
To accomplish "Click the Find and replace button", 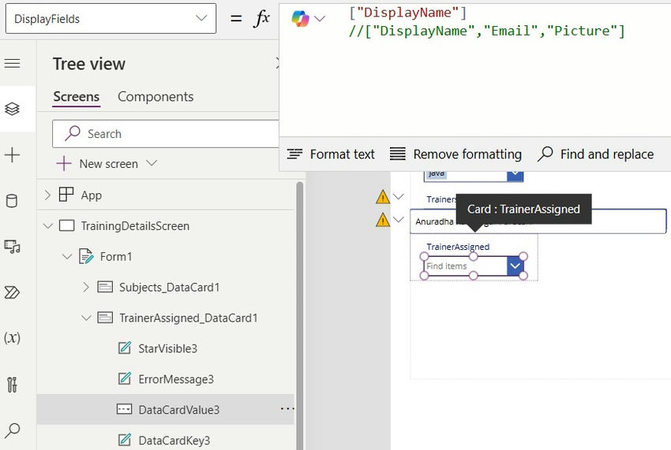I will [596, 154].
